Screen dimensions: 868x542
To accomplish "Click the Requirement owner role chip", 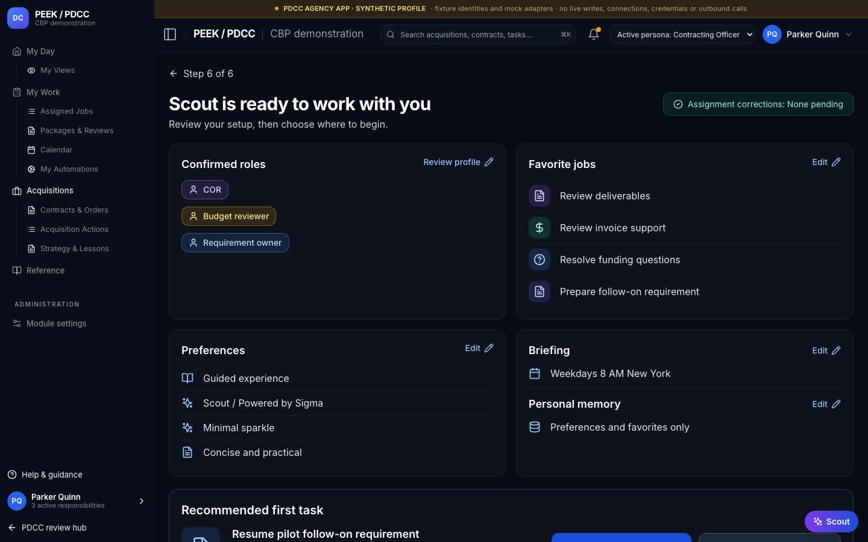I will (x=235, y=243).
